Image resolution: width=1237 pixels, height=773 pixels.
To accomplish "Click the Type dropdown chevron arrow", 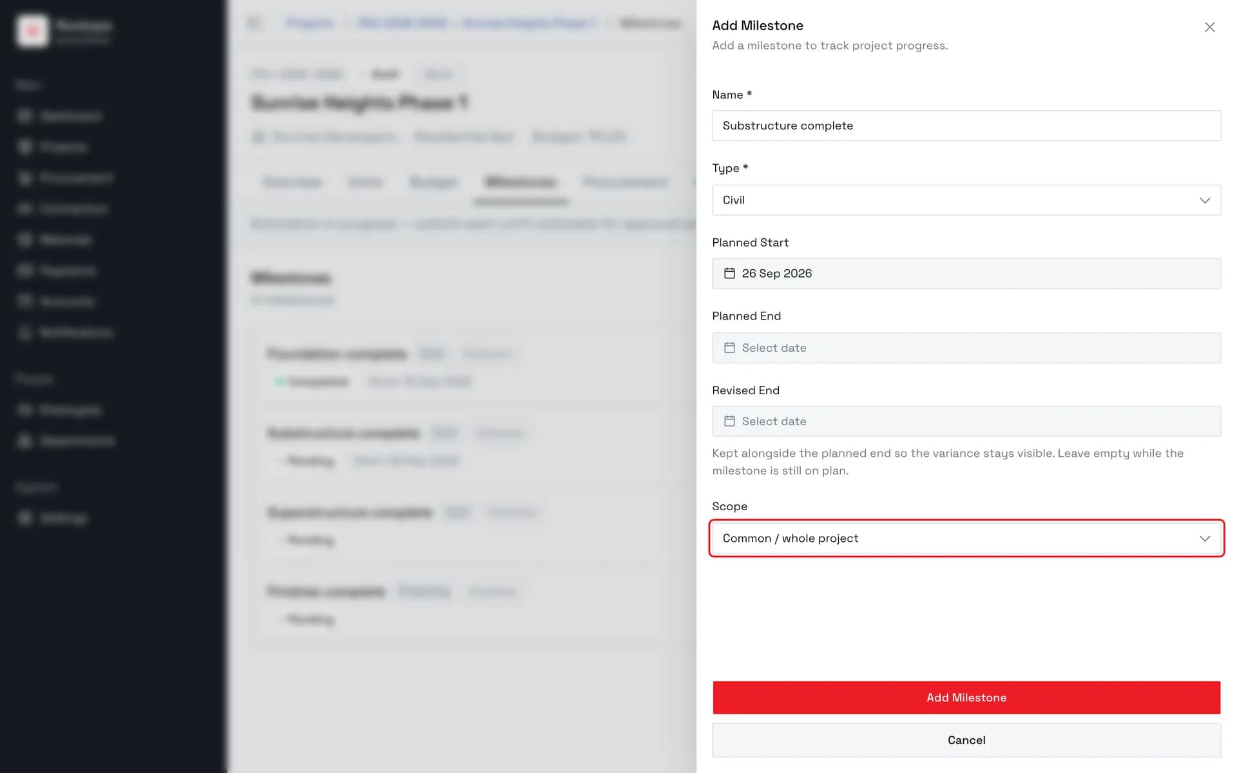I will coord(1205,200).
